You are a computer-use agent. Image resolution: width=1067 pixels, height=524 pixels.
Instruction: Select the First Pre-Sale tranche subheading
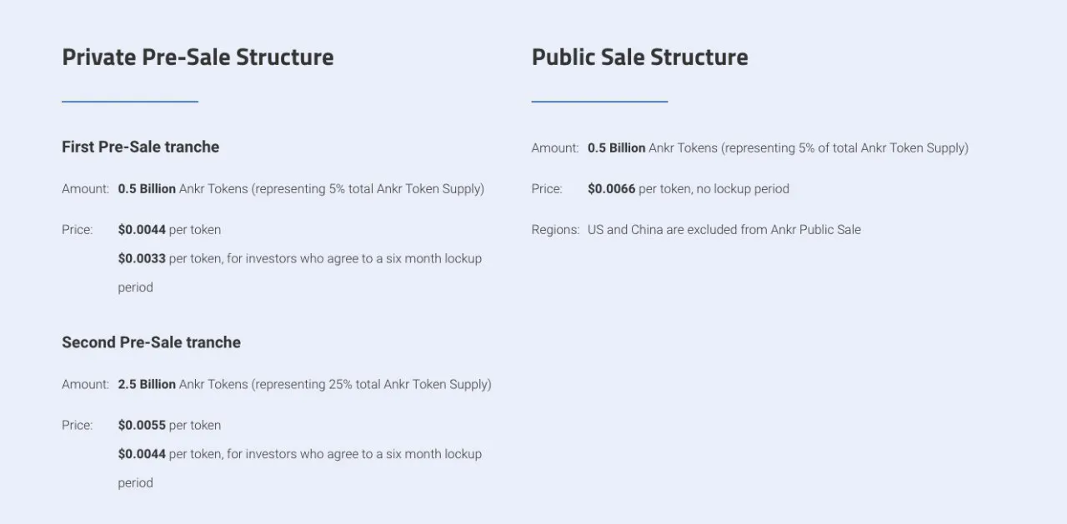140,147
